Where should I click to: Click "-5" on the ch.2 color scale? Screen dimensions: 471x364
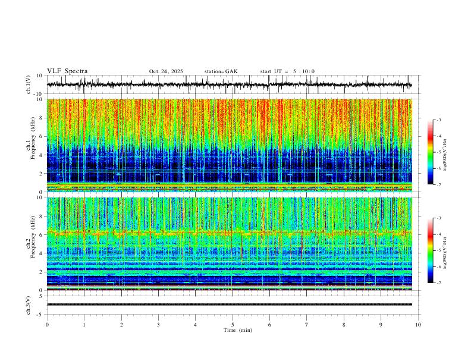point(438,250)
